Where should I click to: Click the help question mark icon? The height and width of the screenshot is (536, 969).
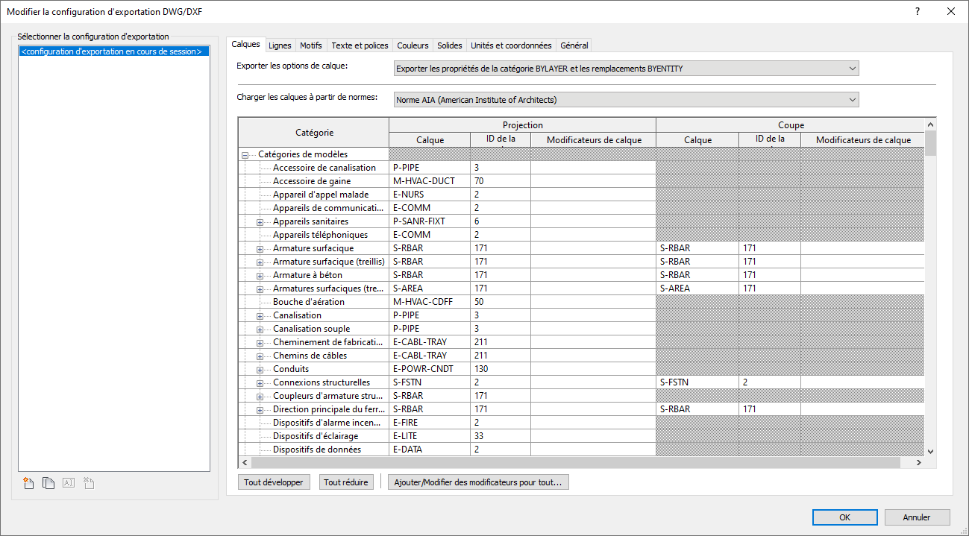(x=918, y=11)
